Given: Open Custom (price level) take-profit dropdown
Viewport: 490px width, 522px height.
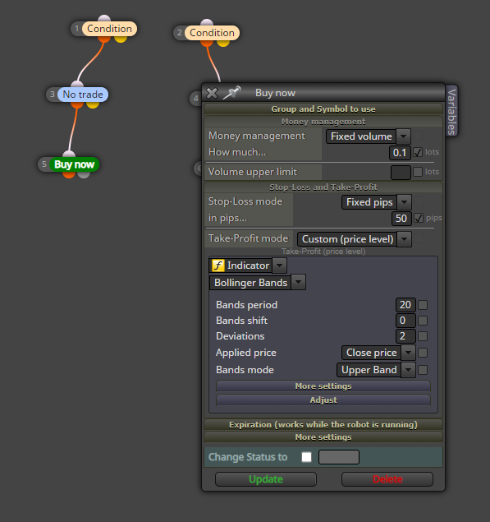Looking at the screenshot, I should 354,239.
